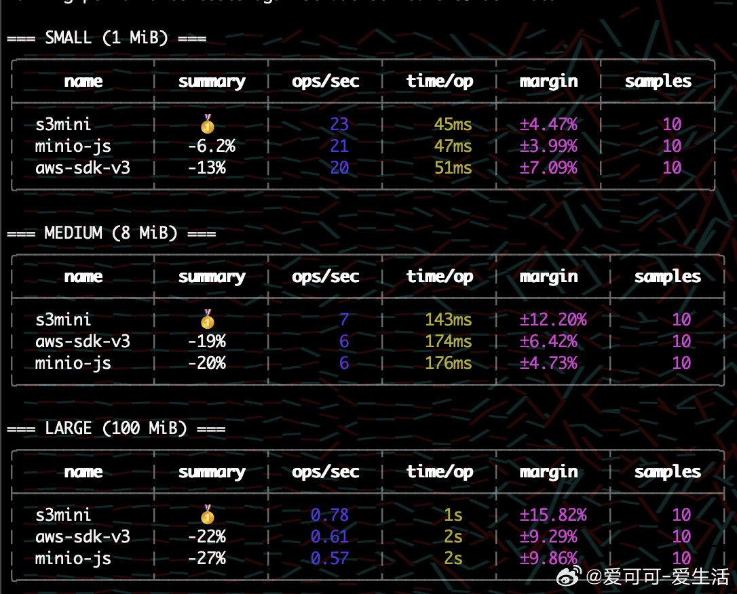Click the 51ms time/op value
Image resolution: width=737 pixels, height=594 pixels.
point(453,167)
